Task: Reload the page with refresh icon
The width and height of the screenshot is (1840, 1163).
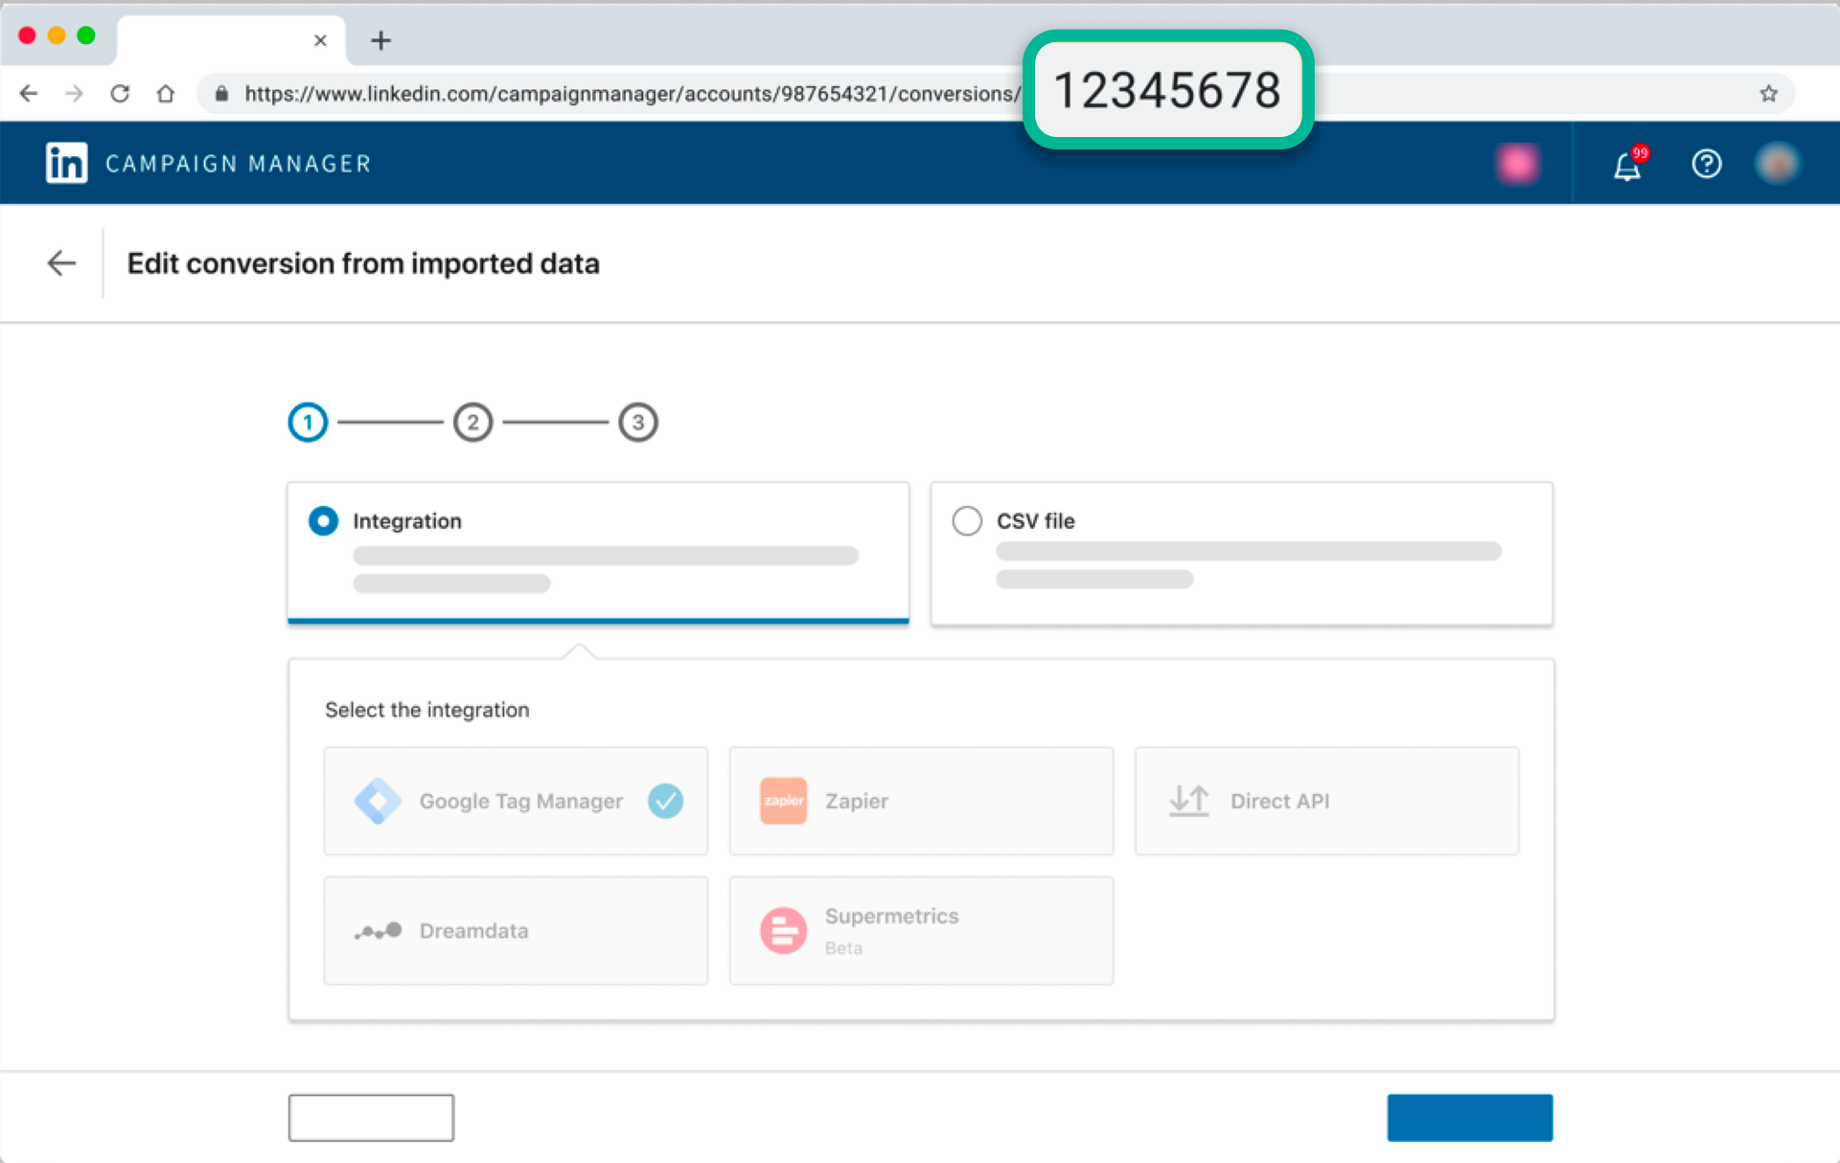Action: 120,93
